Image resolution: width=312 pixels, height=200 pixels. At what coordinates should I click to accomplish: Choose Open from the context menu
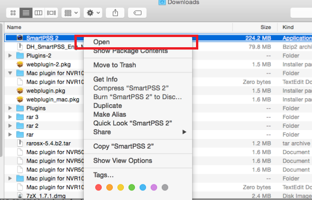click(138, 42)
